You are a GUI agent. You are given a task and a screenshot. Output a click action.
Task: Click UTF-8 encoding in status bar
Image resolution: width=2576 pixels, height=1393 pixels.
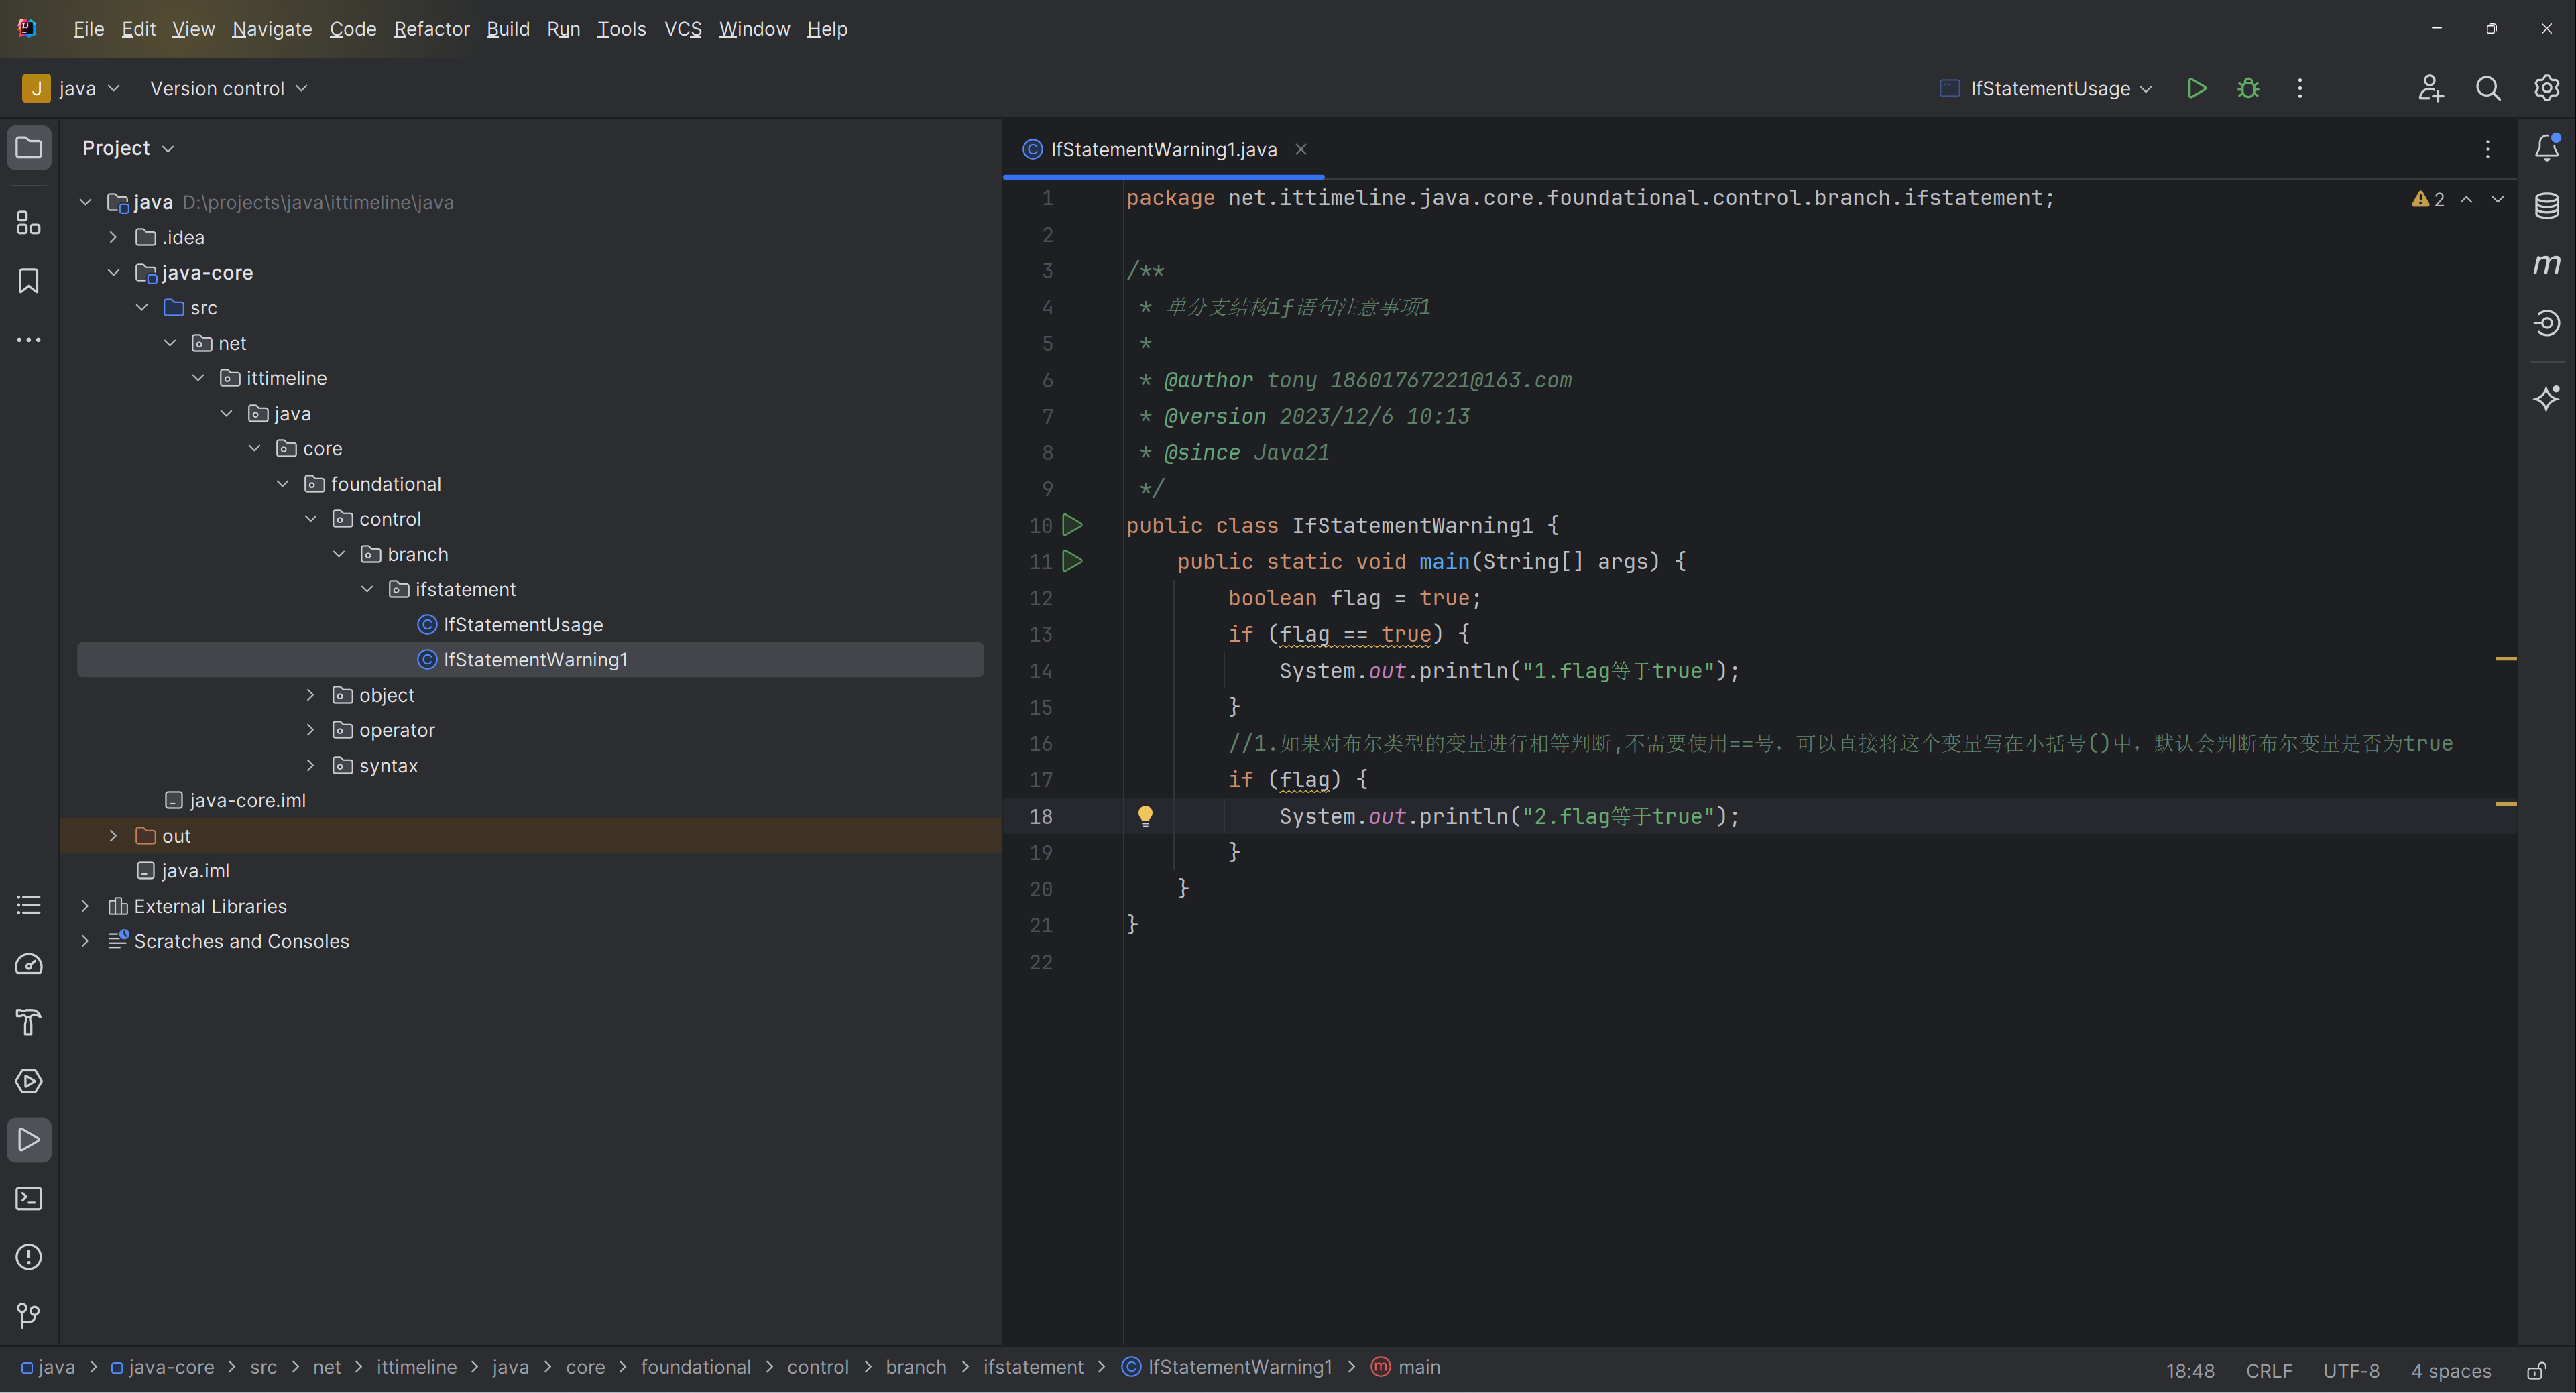2351,1370
